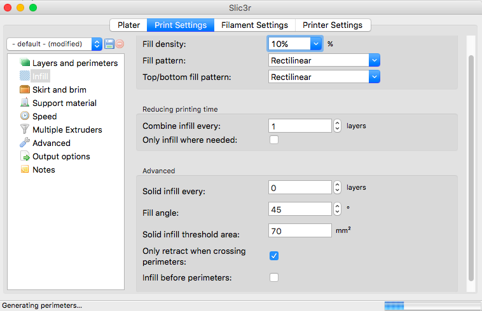
Task: Enable Only infill where needed checkbox
Action: tap(274, 140)
